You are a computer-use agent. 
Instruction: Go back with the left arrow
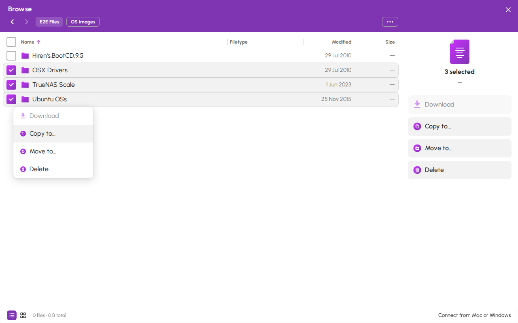click(13, 22)
